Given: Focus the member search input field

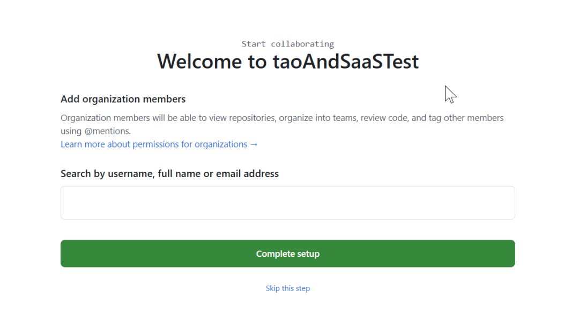Looking at the screenshot, I should (x=287, y=203).
